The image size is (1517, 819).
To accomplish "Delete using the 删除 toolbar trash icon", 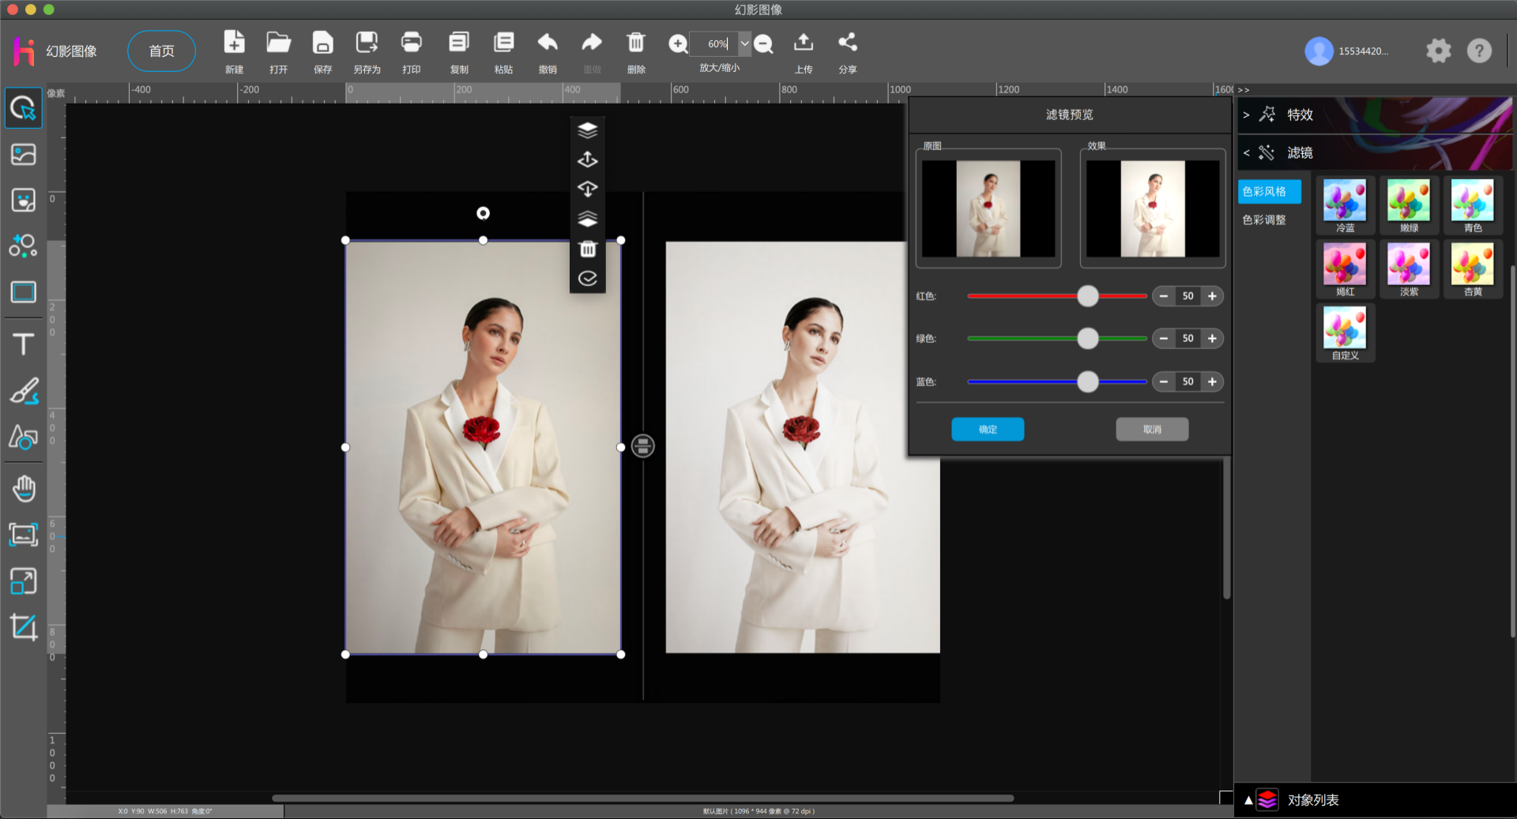I will (636, 43).
